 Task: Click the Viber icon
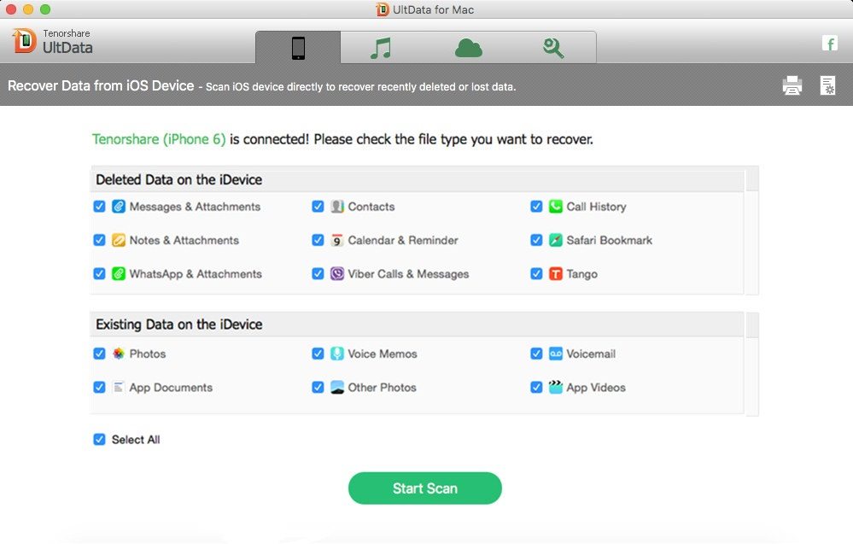point(337,274)
